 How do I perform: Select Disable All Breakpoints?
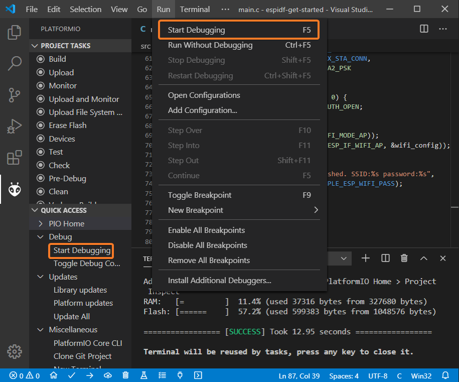[239, 245]
